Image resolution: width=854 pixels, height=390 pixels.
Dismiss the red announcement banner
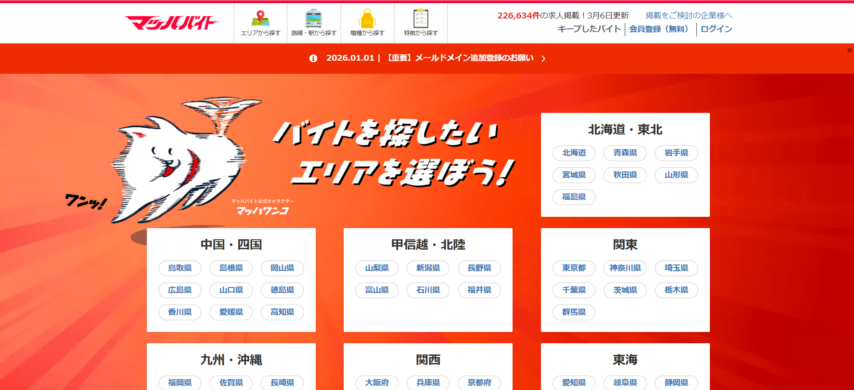click(x=849, y=50)
